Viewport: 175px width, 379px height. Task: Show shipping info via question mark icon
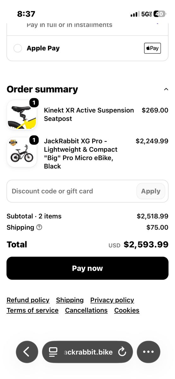[x=39, y=227]
